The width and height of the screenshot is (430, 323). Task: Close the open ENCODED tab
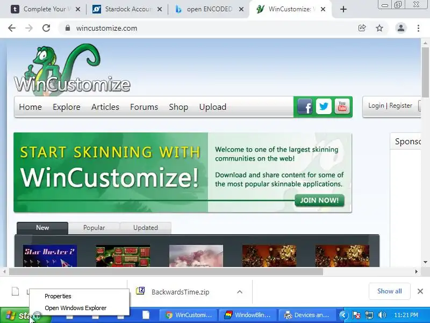pyautogui.click(x=241, y=9)
